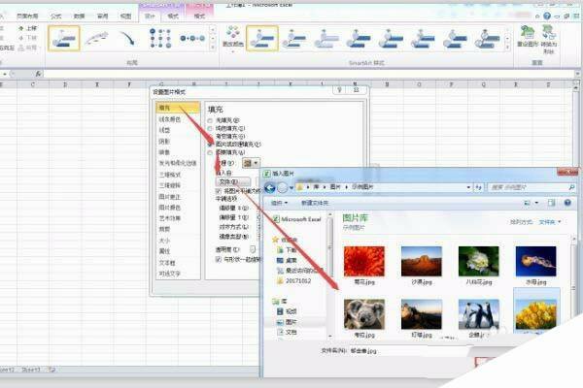Toggle rotate with shape checkbox
The width and height of the screenshot is (583, 388).
pyautogui.click(x=219, y=259)
